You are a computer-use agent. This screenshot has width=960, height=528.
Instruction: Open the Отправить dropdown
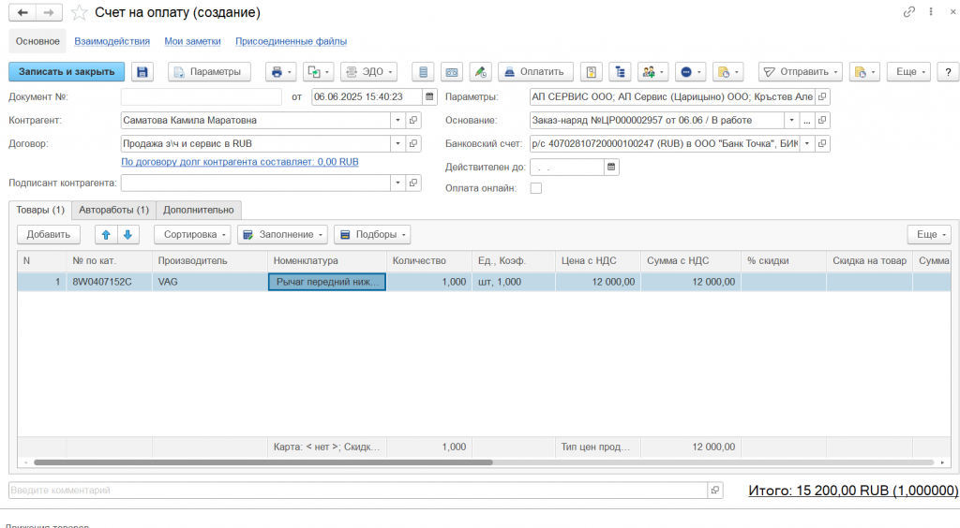(800, 72)
